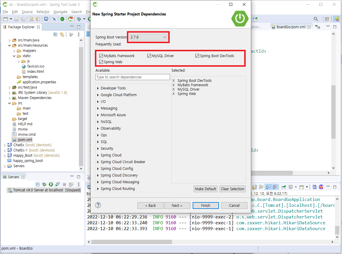Uncheck the Spring Web checkbox
Image resolution: width=342 pixels, height=254 pixels.
(x=101, y=62)
